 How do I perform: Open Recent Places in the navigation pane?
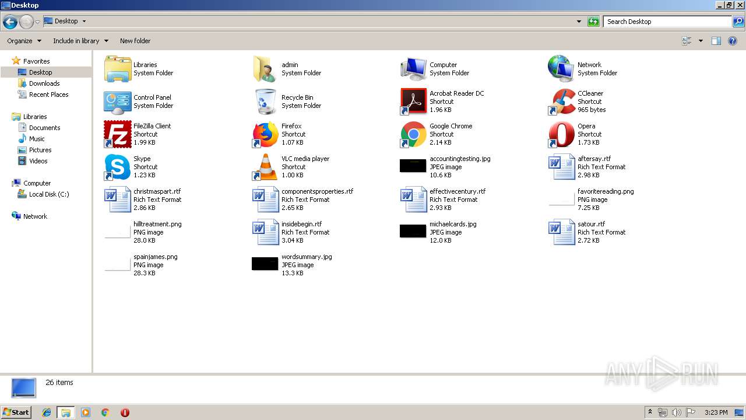click(x=43, y=94)
